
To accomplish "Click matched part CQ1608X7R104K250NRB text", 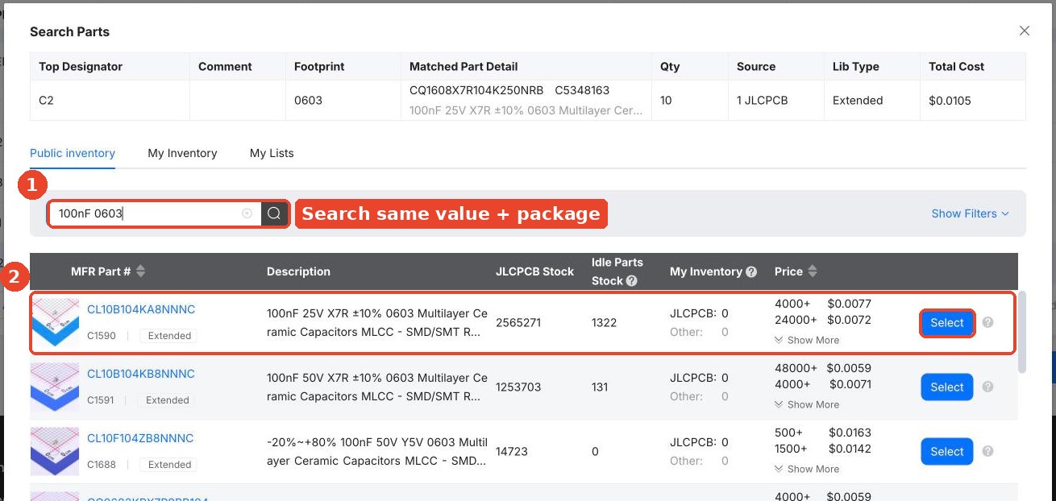I will [x=476, y=90].
